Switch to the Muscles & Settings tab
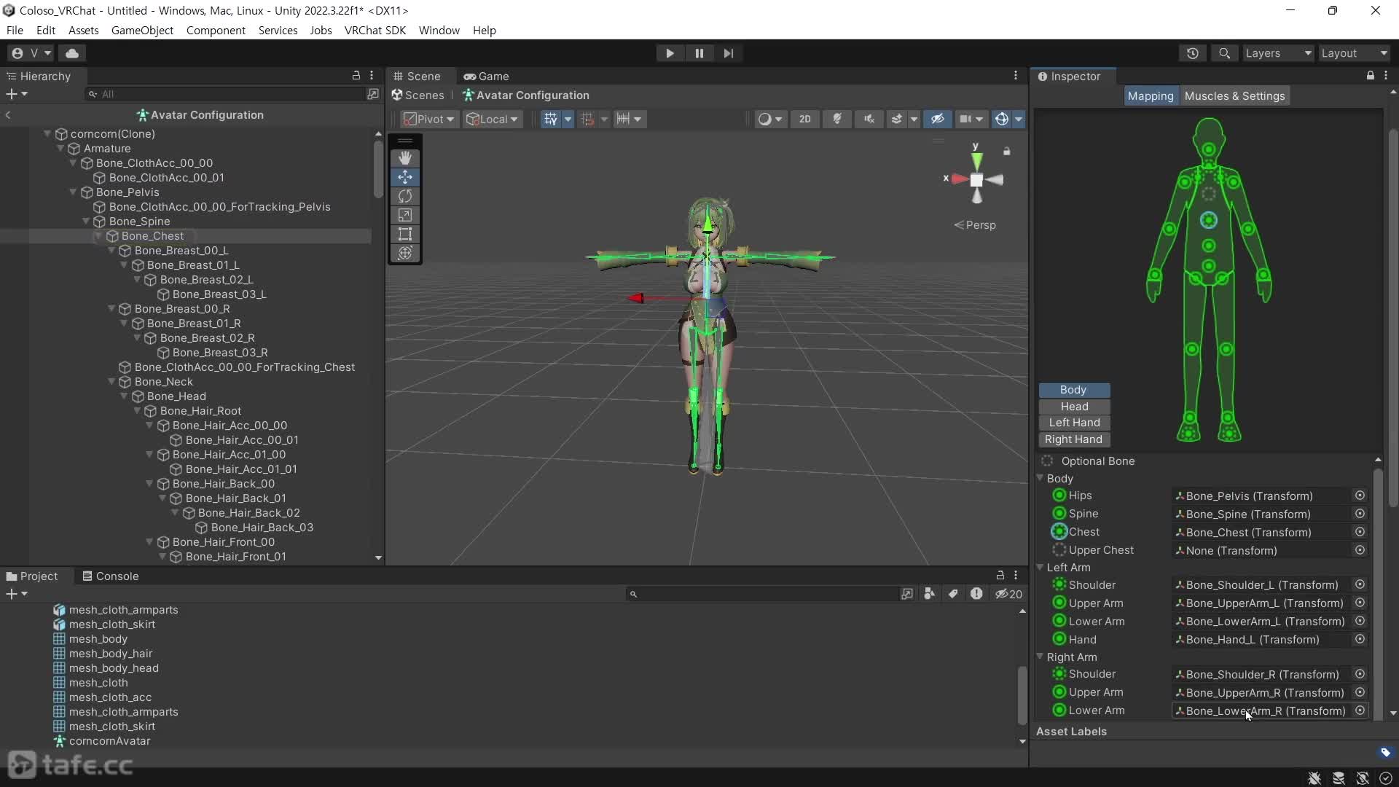 point(1234,95)
